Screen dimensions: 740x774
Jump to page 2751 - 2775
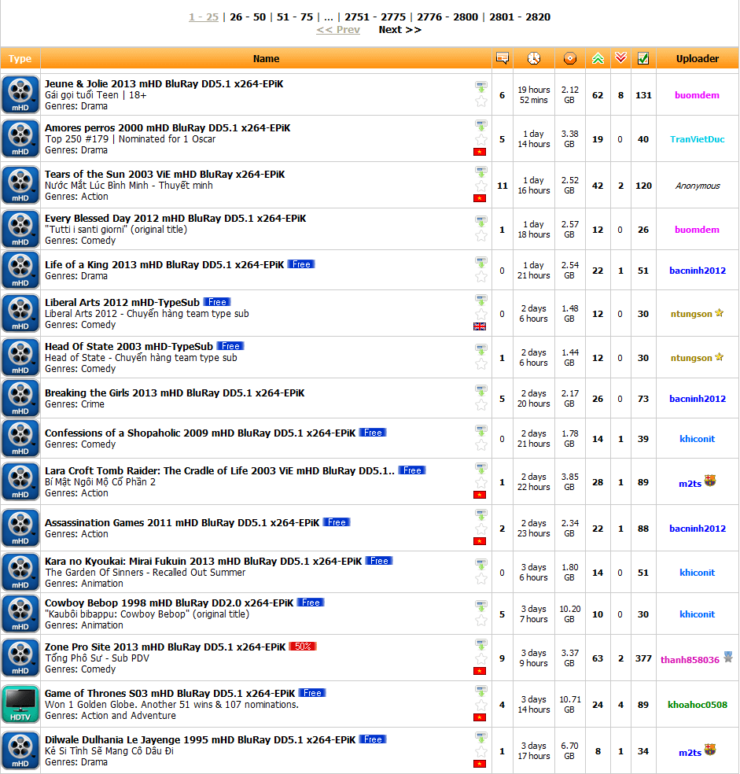coord(375,17)
